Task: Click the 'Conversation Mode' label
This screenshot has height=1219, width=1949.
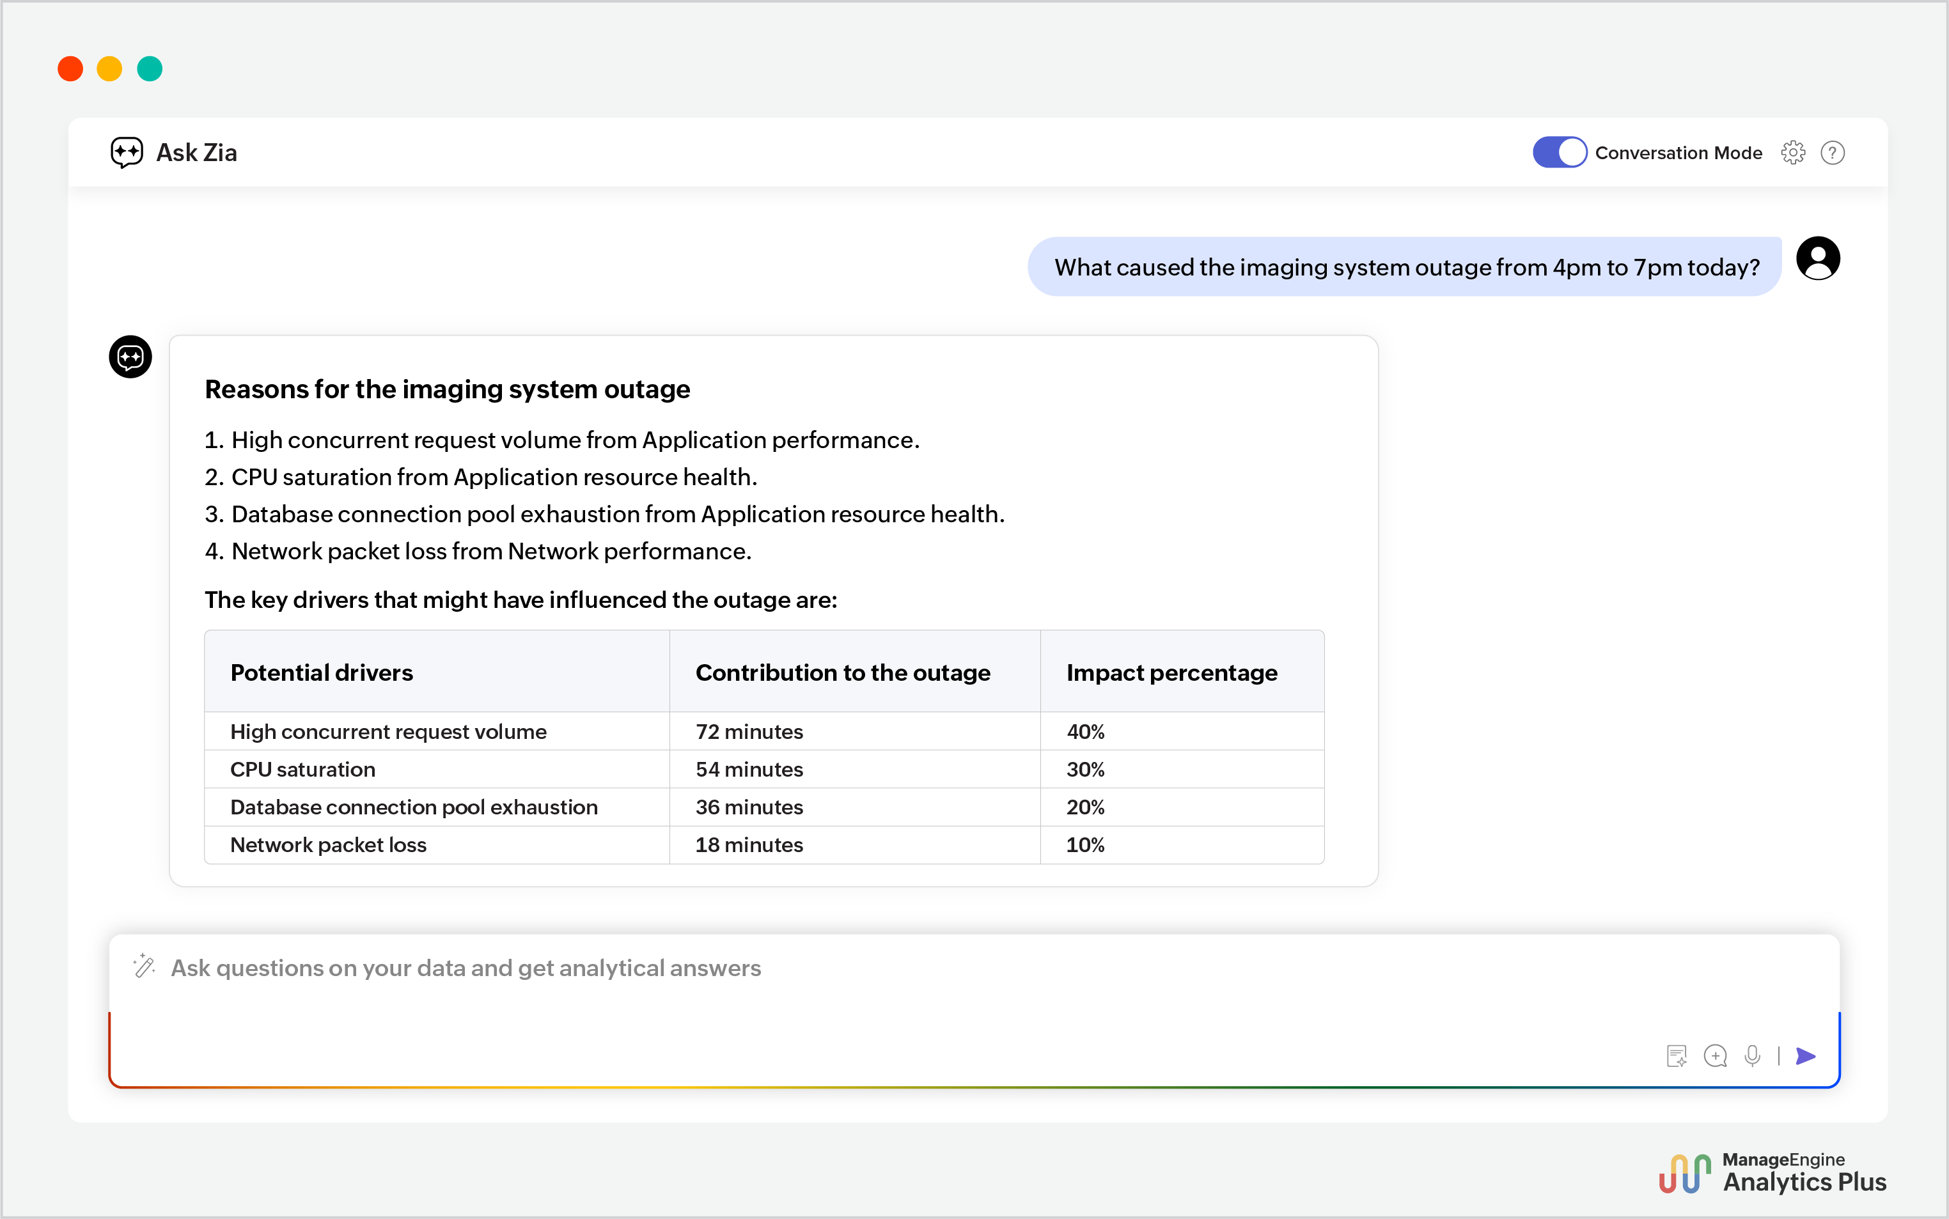Action: tap(1678, 152)
